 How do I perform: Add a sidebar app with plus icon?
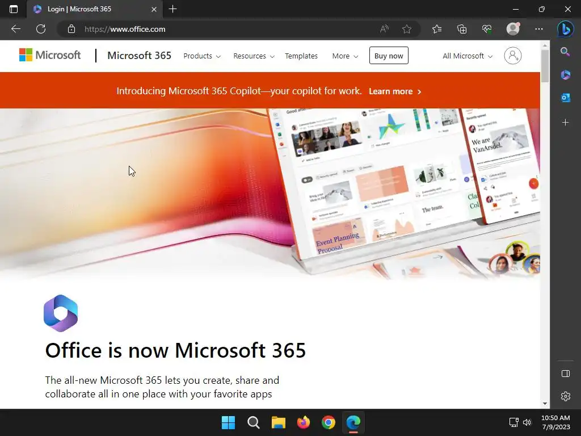pyautogui.click(x=566, y=123)
